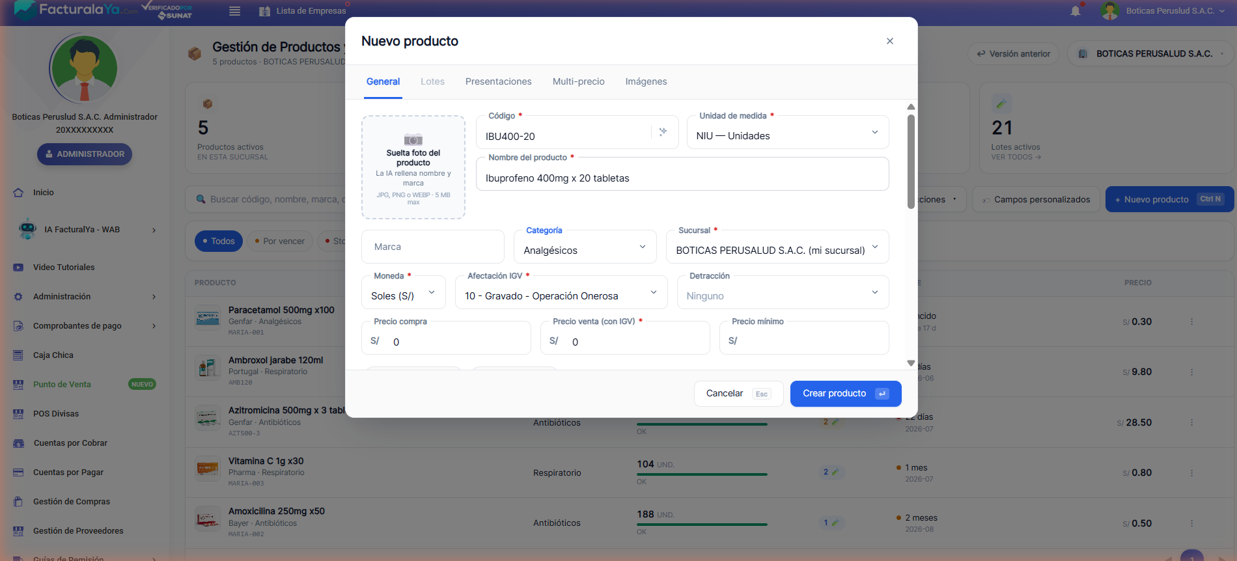
Task: Switch to the Presentaciones tab
Action: (x=499, y=81)
